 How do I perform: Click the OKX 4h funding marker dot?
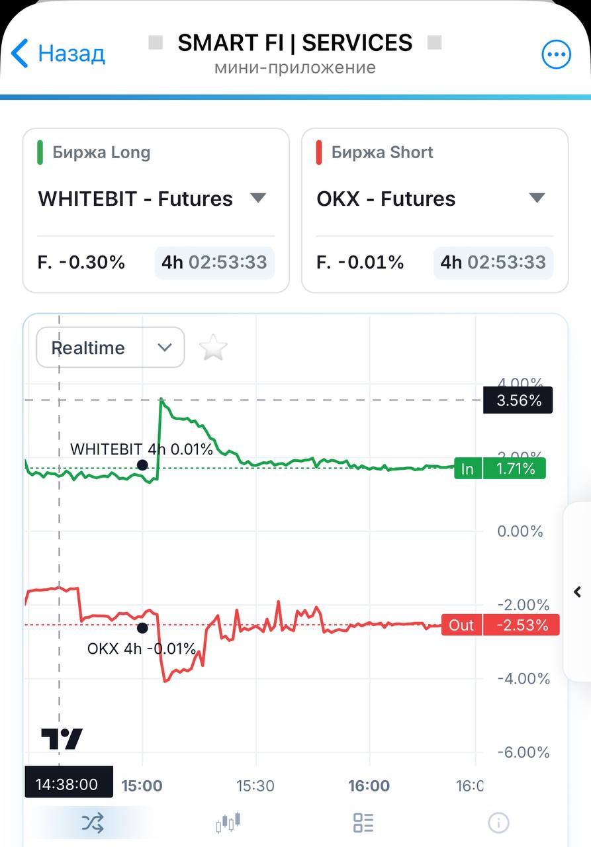[142, 628]
